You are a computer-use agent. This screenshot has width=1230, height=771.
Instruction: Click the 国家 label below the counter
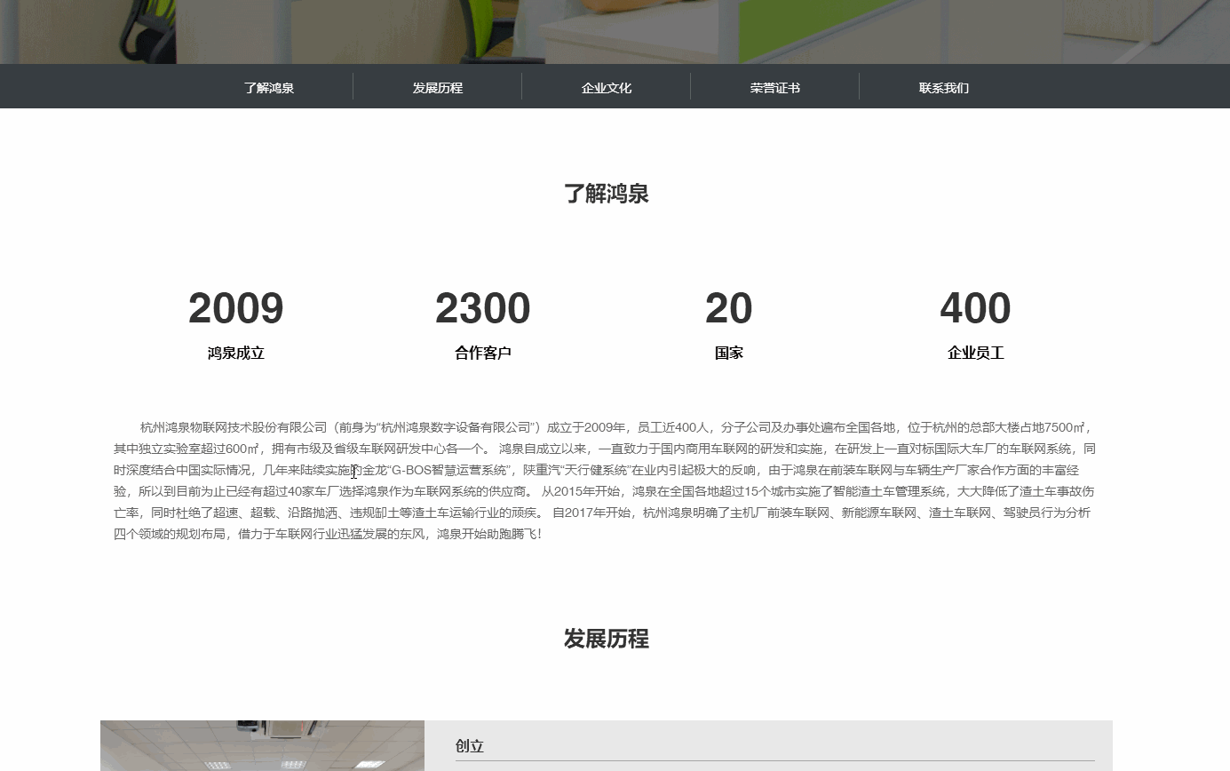click(x=729, y=352)
